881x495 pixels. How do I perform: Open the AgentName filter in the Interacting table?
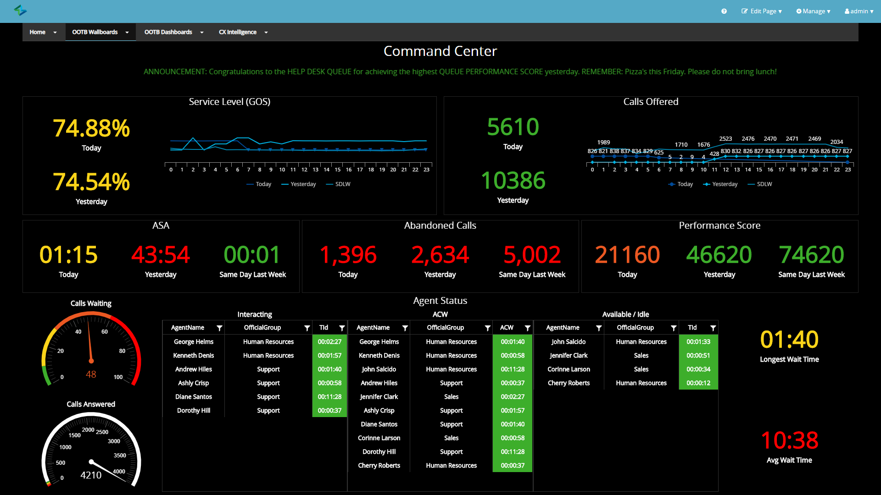(x=220, y=328)
